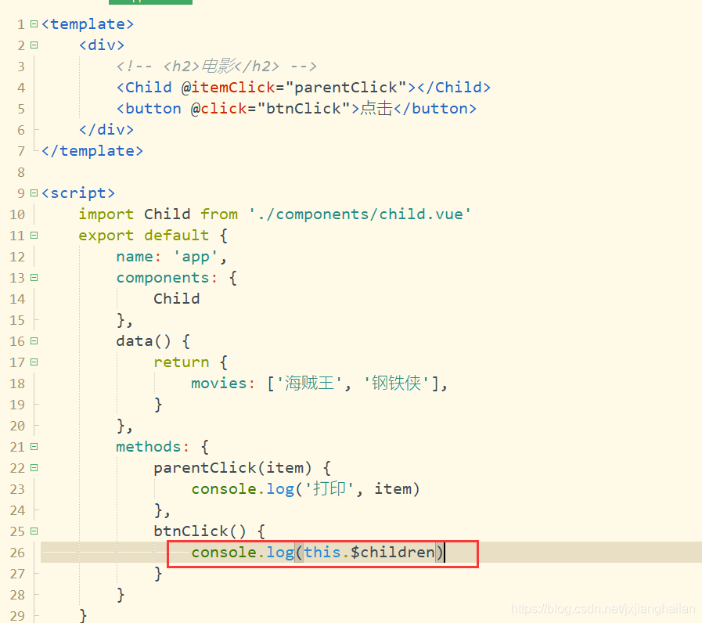Click the movies property key
The image size is (702, 623).
coord(219,384)
